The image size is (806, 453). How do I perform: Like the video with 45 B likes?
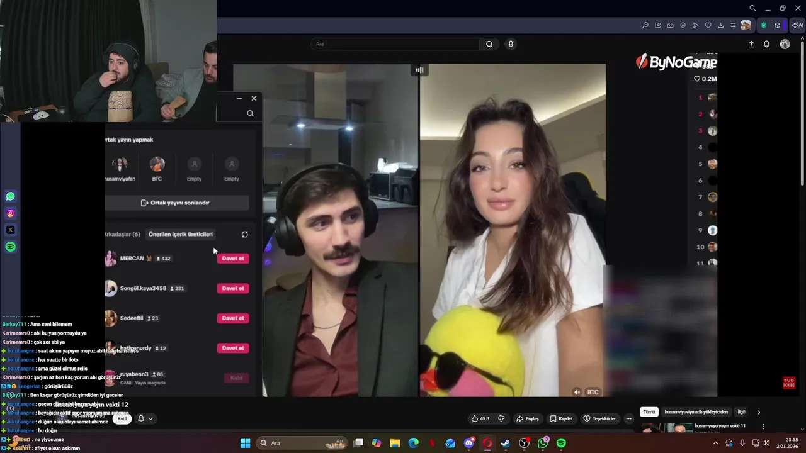[x=480, y=418]
